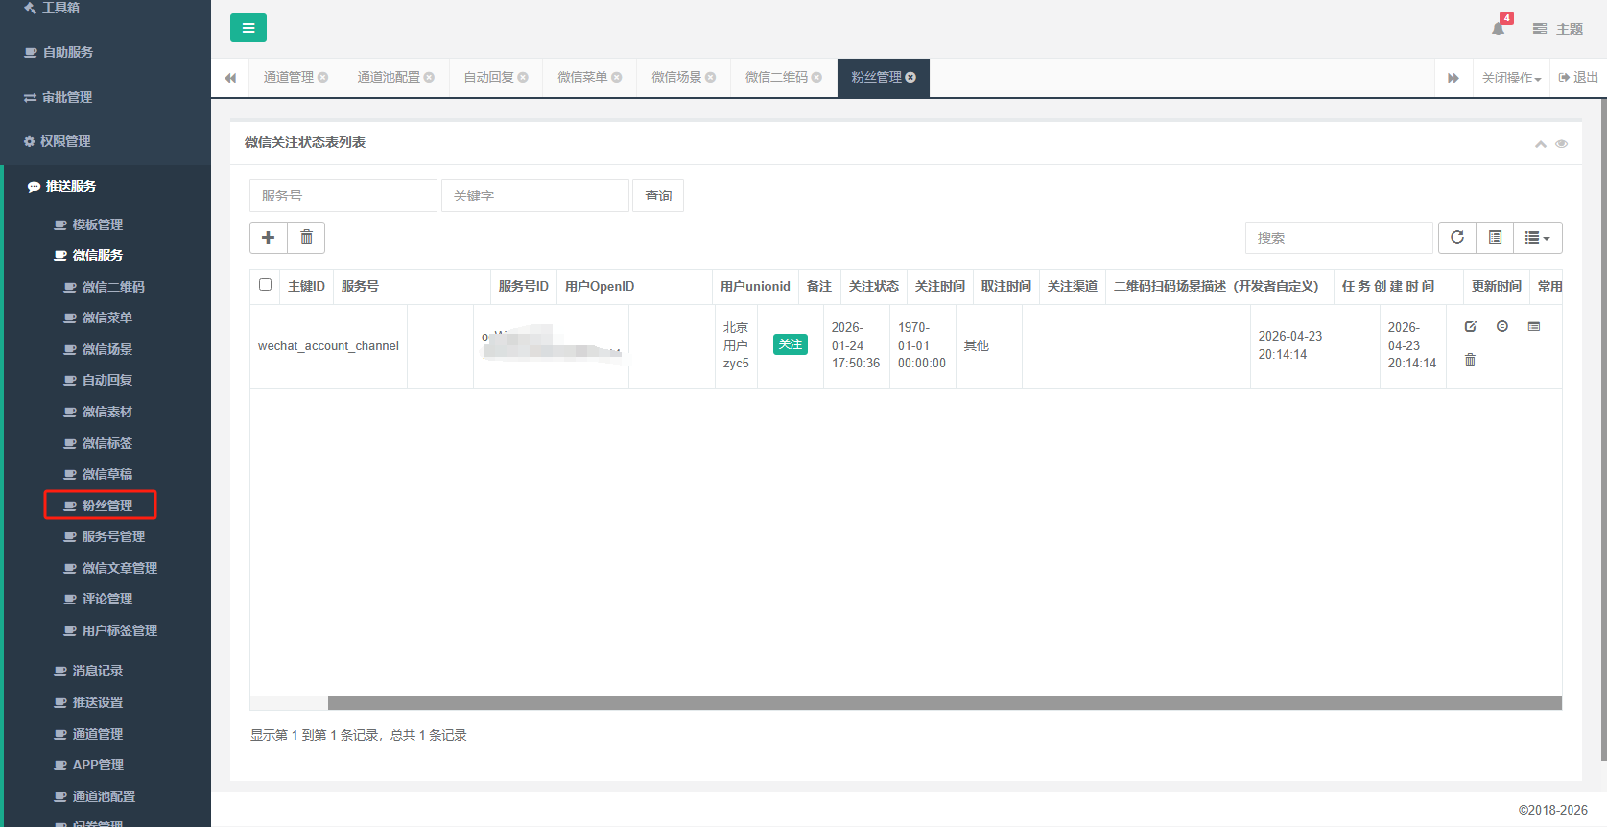Open 微信二维码 in the sidebar
1607x827 pixels.
[x=106, y=287]
